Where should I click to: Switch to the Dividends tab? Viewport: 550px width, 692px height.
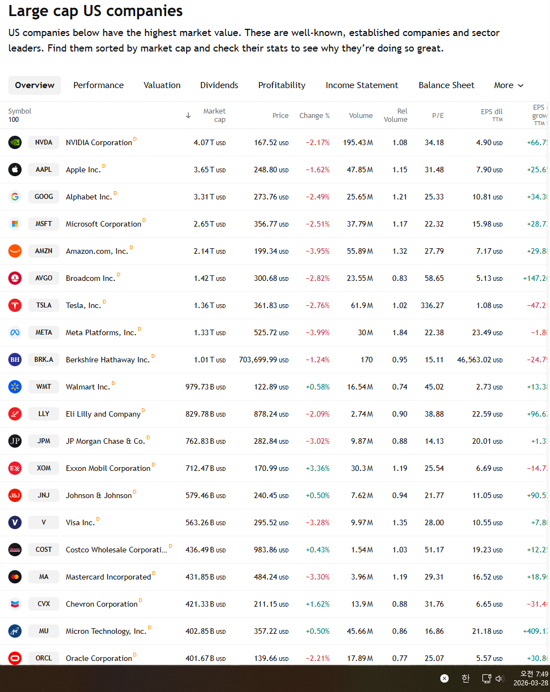(219, 85)
